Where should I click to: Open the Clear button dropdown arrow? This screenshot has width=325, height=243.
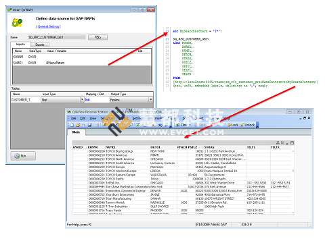pyautogui.click(x=190, y=125)
